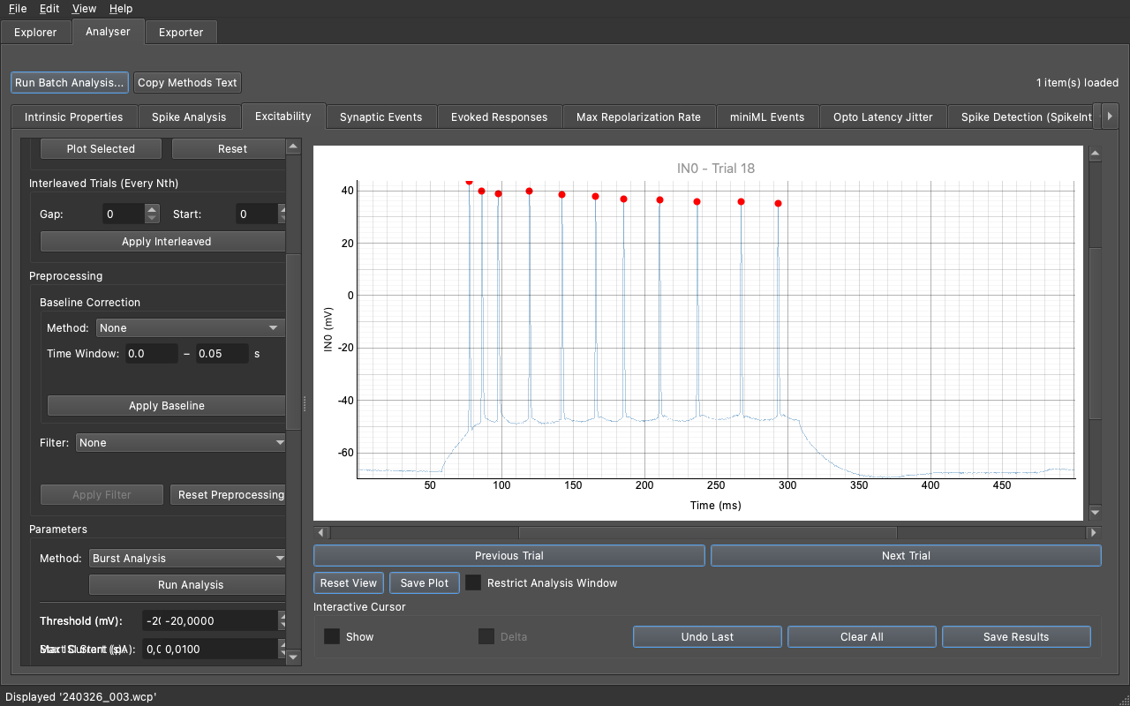Click the Undo Last button
Image resolution: width=1130 pixels, height=706 pixels.
click(x=707, y=637)
